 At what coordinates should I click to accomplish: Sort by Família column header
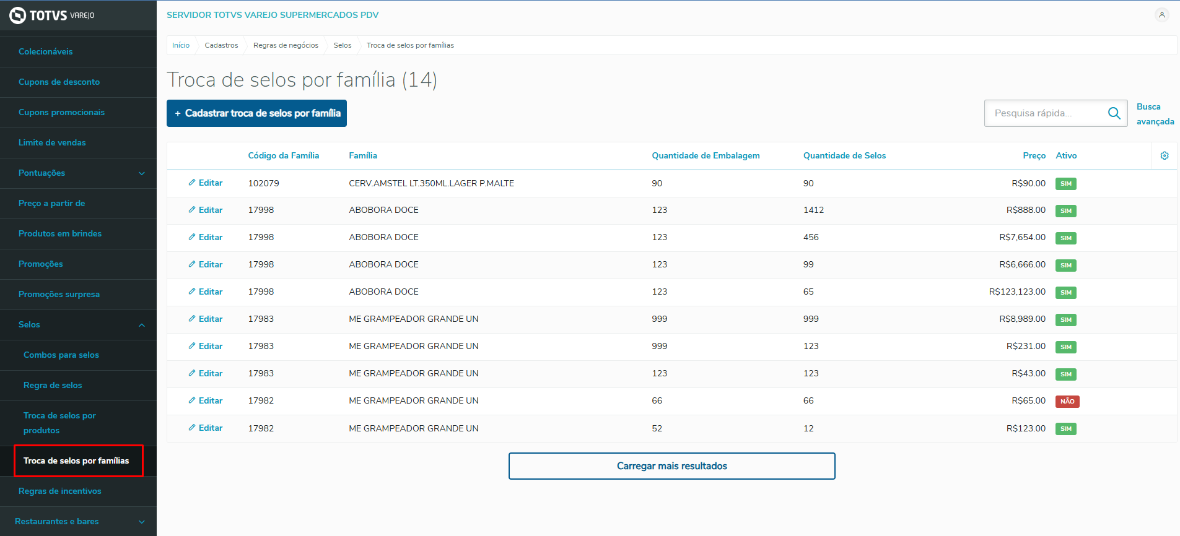pos(363,156)
